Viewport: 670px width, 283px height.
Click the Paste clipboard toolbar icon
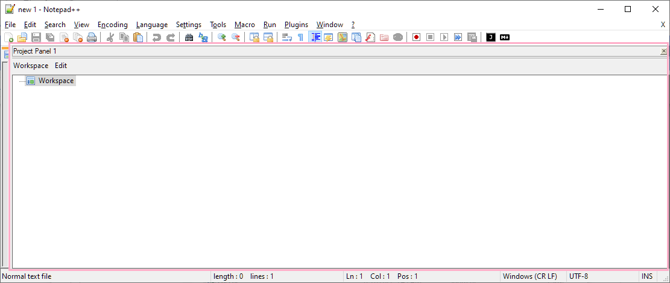click(x=138, y=37)
